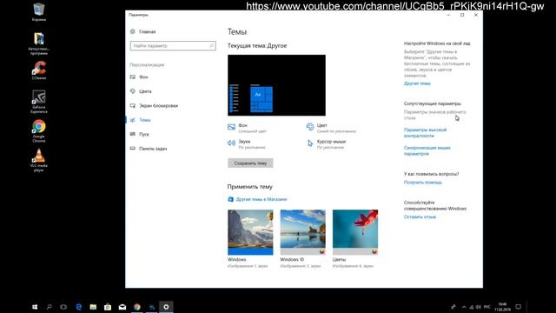The width and height of the screenshot is (556, 313).
Task: Open the taskbar clock and date
Action: point(502,307)
